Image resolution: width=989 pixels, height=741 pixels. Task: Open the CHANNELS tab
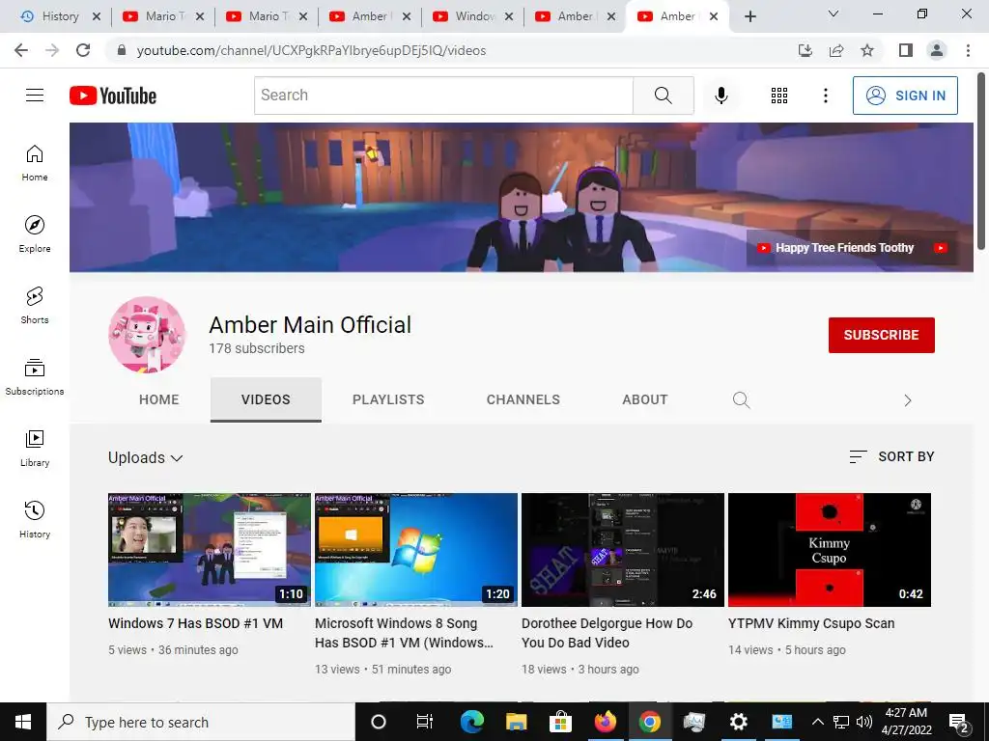523,399
